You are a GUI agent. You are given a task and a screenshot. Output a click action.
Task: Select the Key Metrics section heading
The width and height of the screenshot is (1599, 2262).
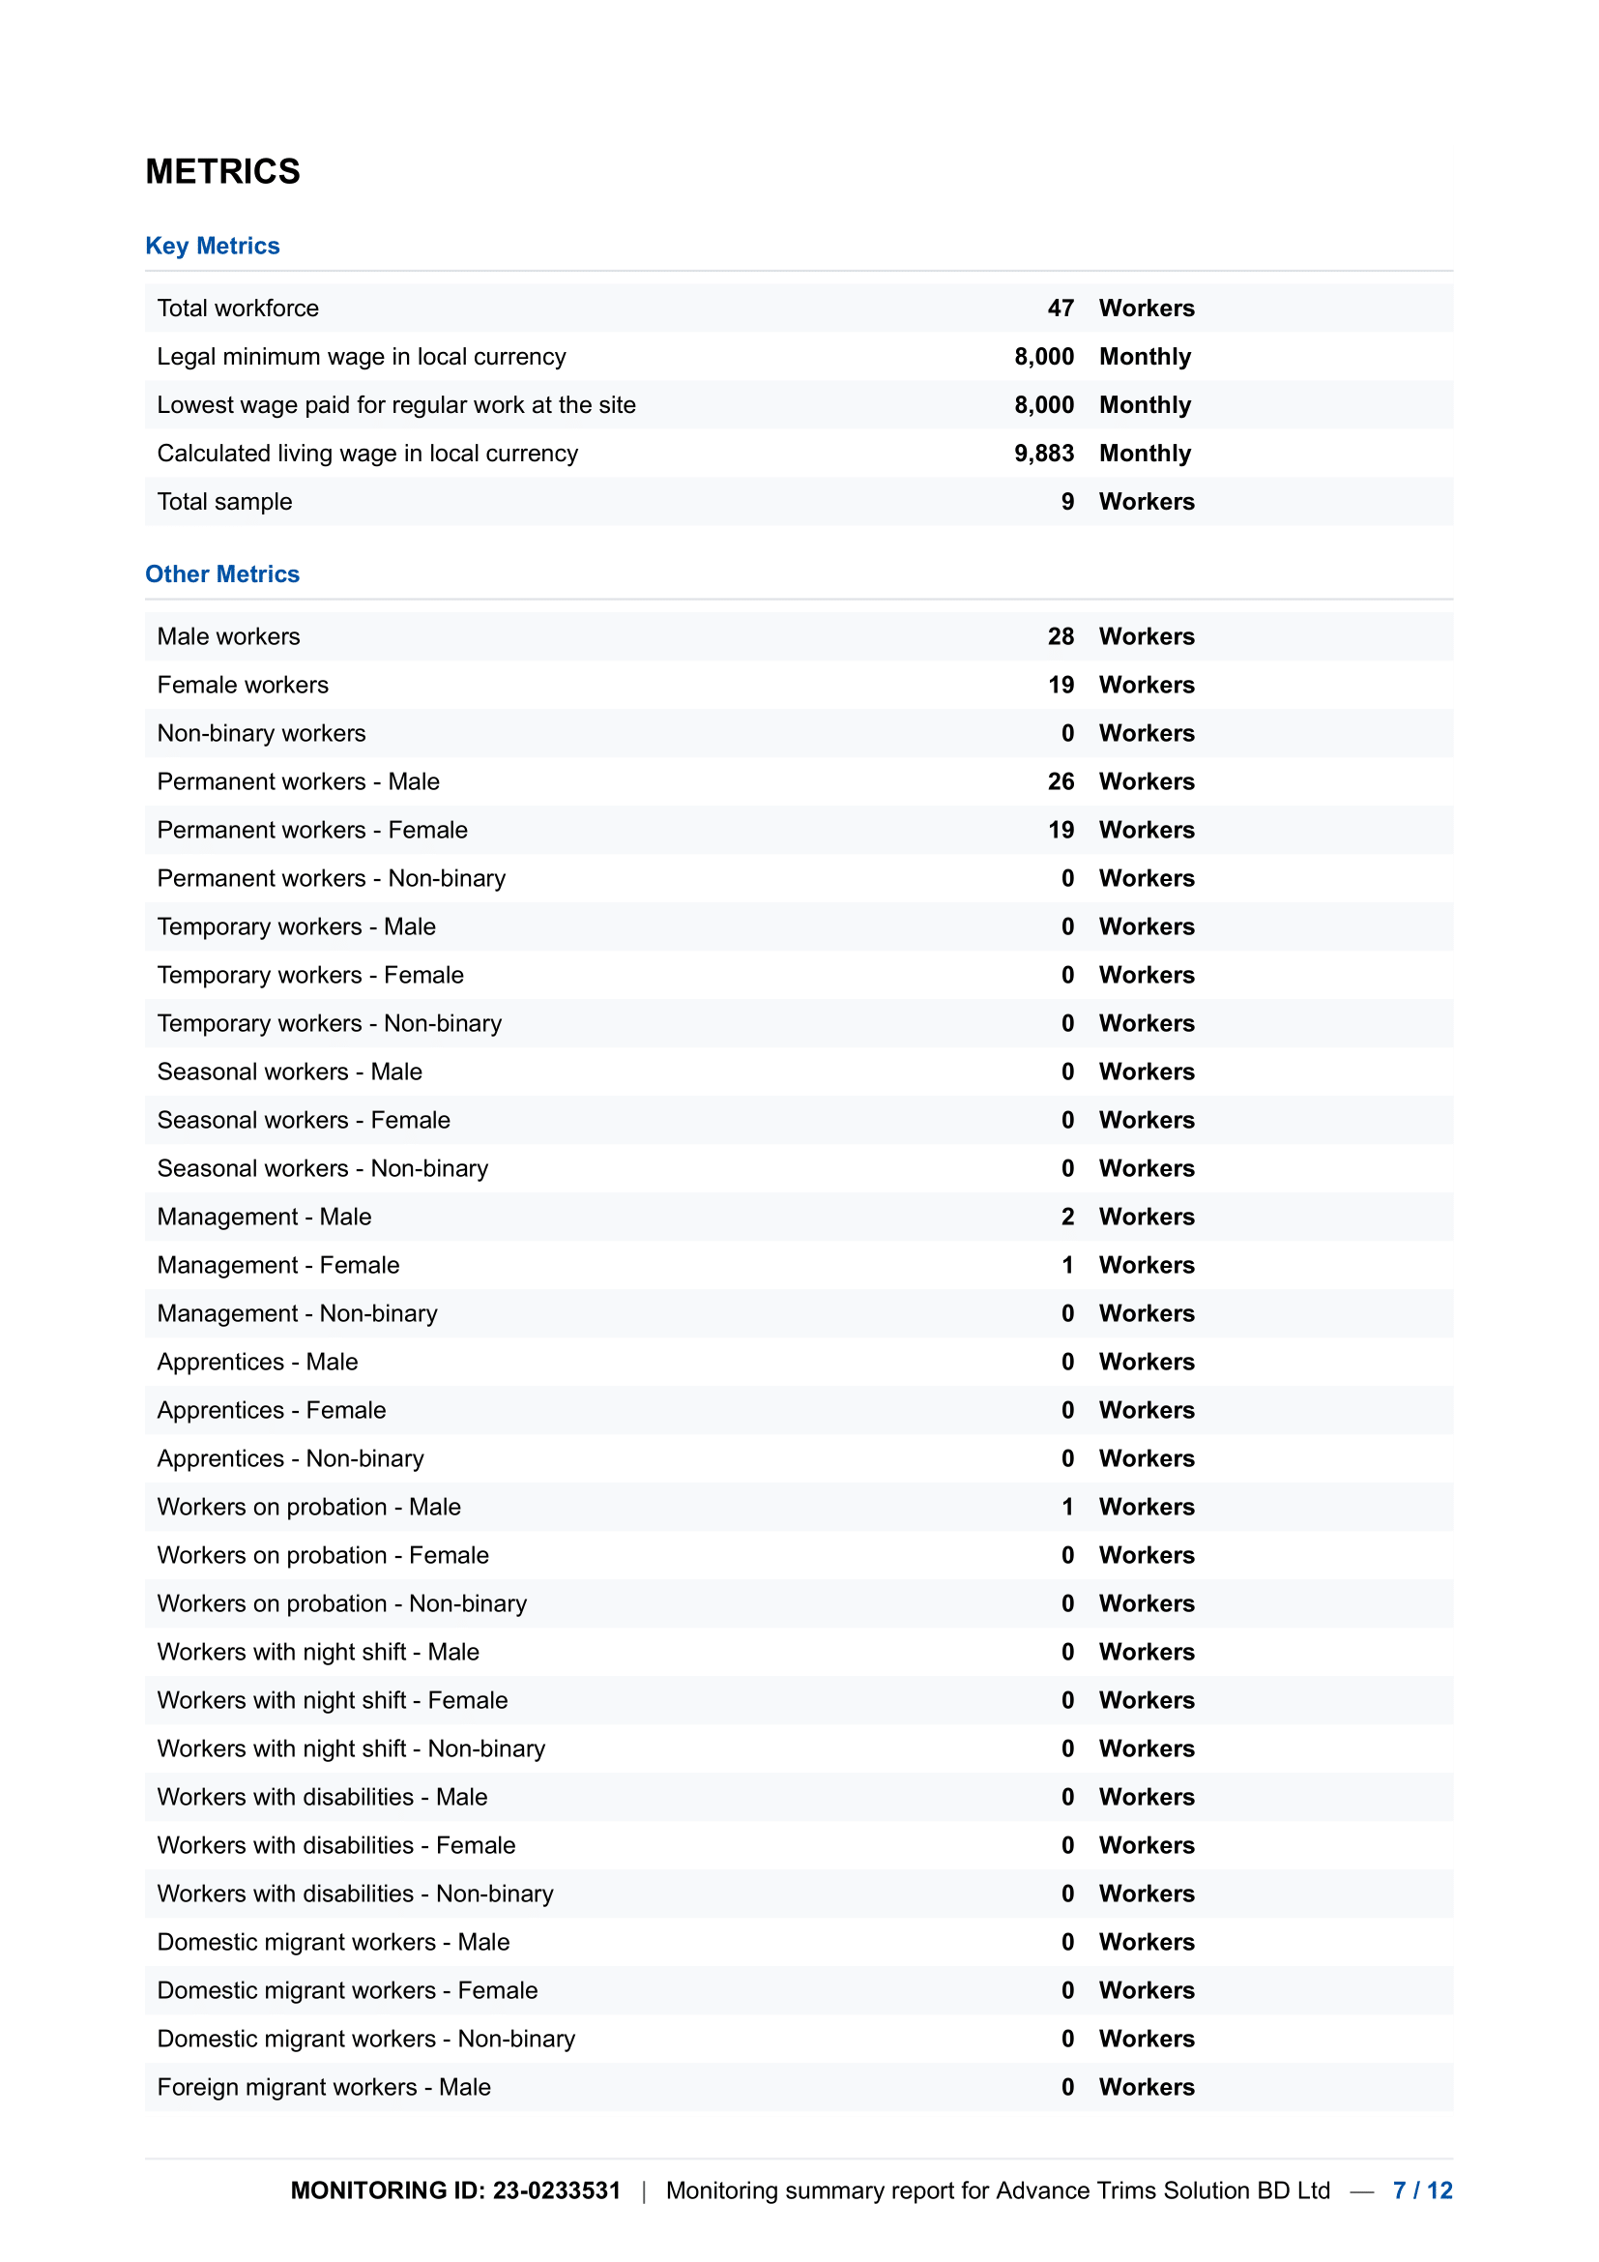(x=212, y=246)
